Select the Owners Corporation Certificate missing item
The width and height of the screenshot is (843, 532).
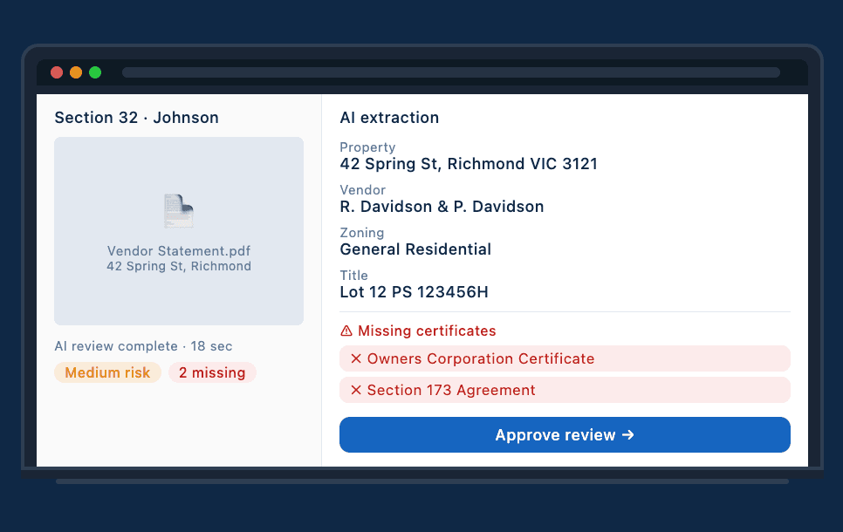click(x=565, y=358)
